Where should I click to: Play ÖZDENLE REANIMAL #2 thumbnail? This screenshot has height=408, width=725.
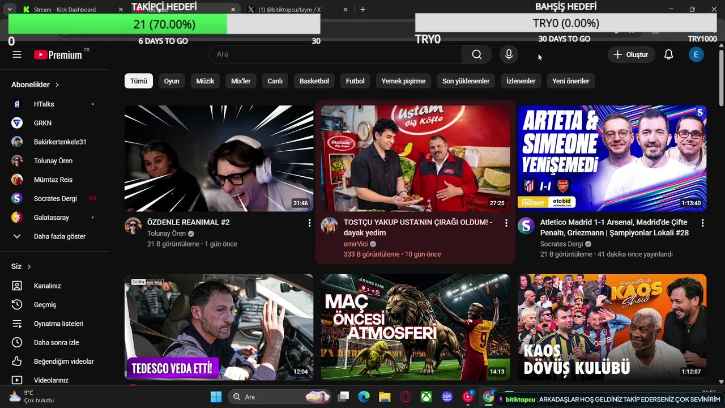[219, 158]
